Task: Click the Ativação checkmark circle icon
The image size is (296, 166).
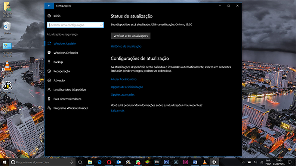Action: point(49,80)
